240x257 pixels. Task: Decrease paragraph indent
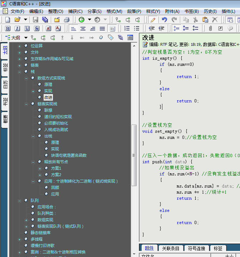coord(152,29)
